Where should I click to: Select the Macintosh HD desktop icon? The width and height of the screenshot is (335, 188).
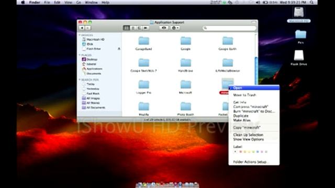(299, 15)
